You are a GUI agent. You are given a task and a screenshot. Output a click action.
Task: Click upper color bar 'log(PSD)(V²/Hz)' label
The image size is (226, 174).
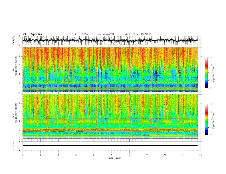(214, 74)
